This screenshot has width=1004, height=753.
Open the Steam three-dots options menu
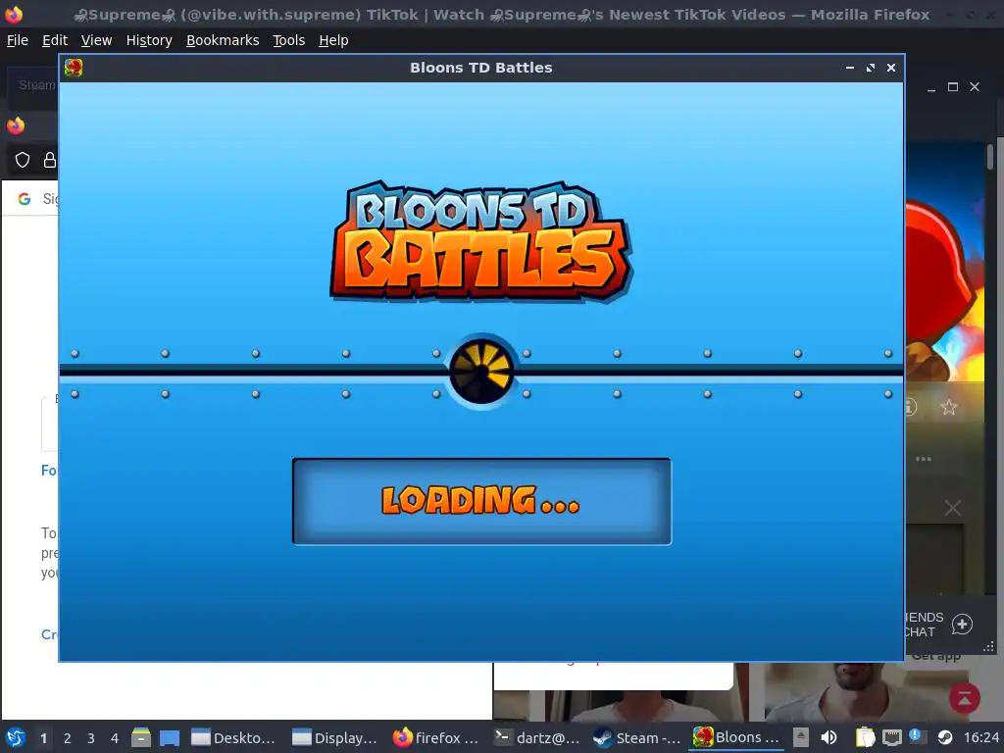click(924, 459)
